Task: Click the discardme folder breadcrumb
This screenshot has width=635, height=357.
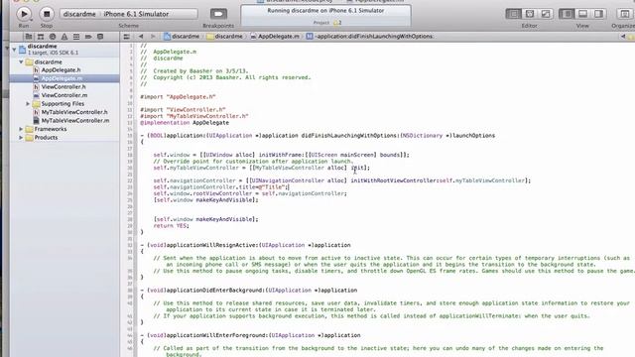Action: point(225,37)
